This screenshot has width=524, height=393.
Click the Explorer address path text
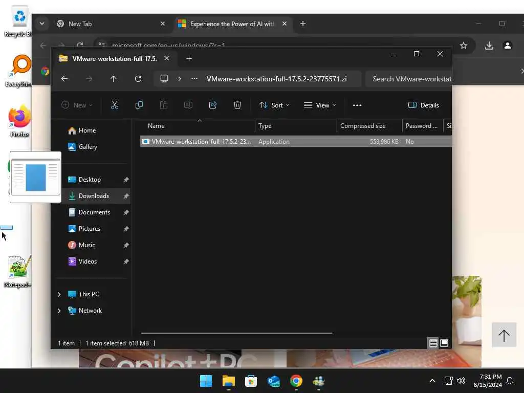(x=276, y=79)
